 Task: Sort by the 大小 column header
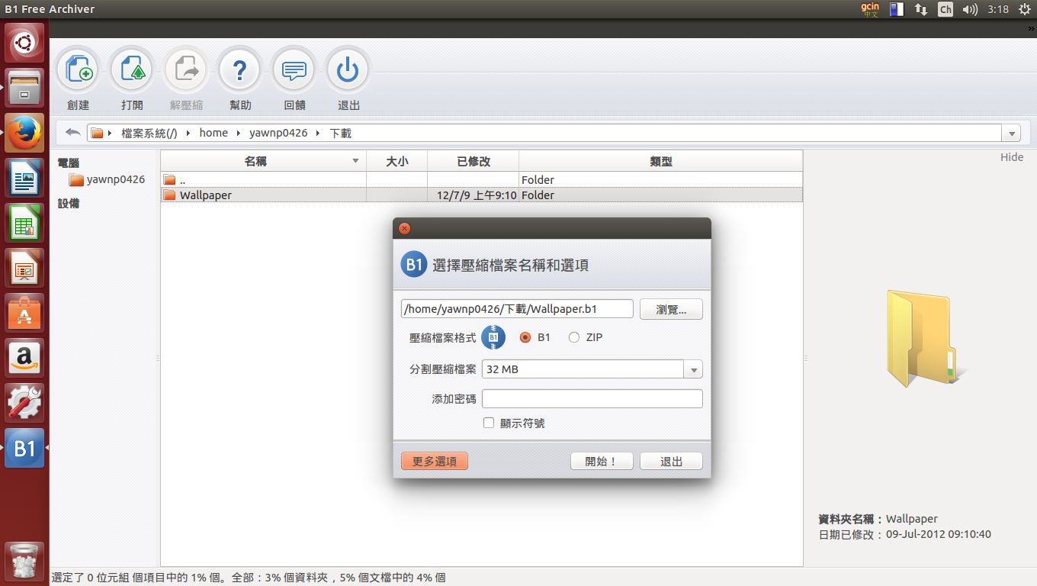coord(396,161)
